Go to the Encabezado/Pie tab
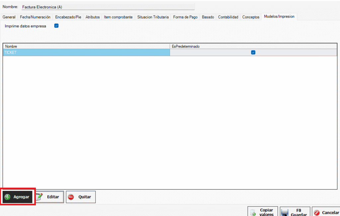The image size is (340, 216). [x=68, y=17]
